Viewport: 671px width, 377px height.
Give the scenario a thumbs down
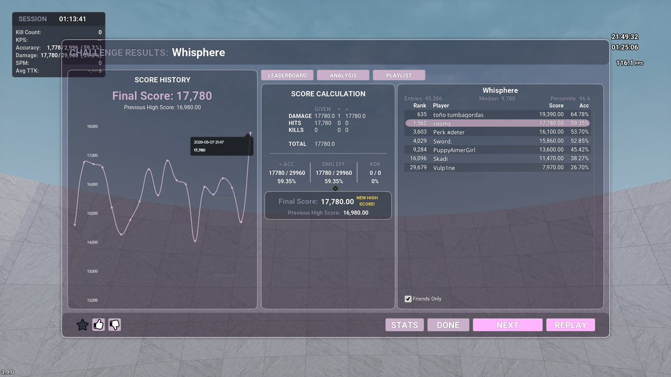click(115, 324)
